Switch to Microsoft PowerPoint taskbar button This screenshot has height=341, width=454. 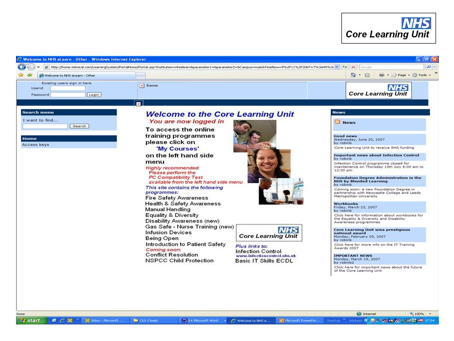(300, 321)
